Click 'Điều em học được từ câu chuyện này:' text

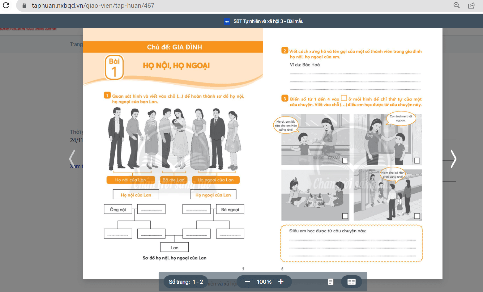tap(328, 231)
